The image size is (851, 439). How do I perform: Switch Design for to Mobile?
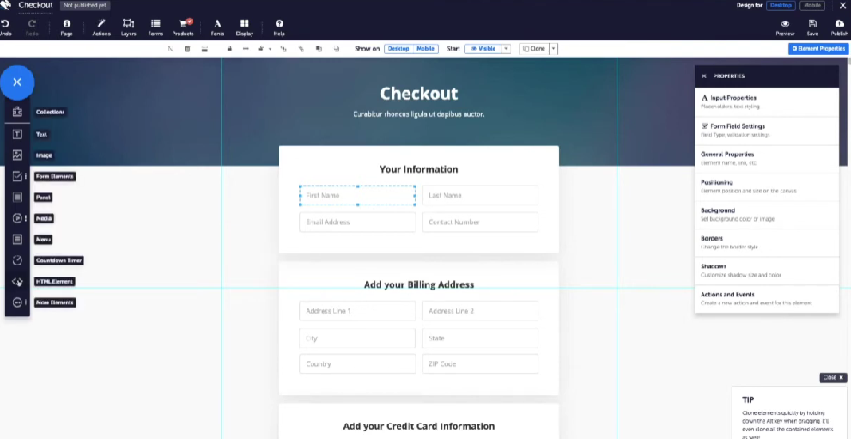[x=811, y=5]
